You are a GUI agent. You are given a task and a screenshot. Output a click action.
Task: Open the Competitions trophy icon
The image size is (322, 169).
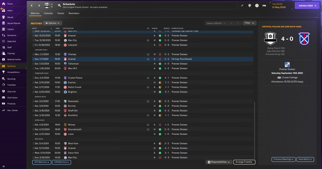pyautogui.click(x=4, y=72)
